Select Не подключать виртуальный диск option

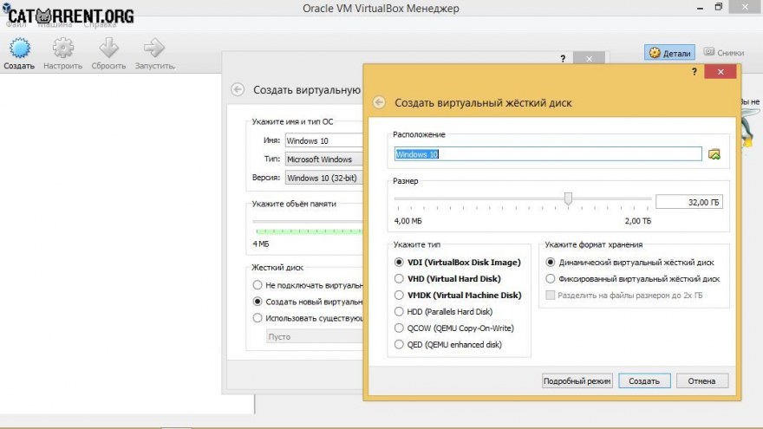(308, 285)
